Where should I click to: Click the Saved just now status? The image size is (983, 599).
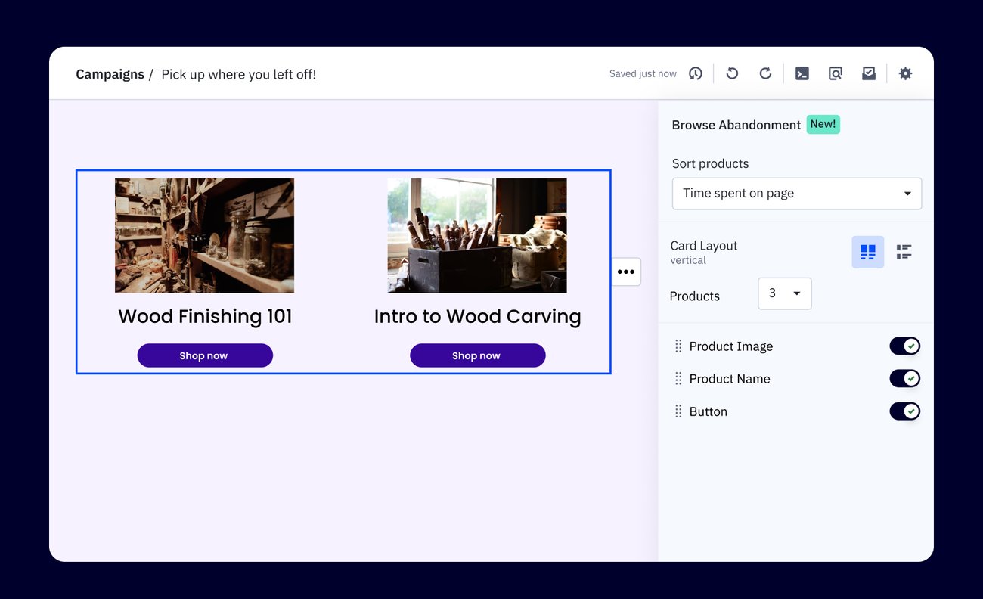(x=643, y=74)
